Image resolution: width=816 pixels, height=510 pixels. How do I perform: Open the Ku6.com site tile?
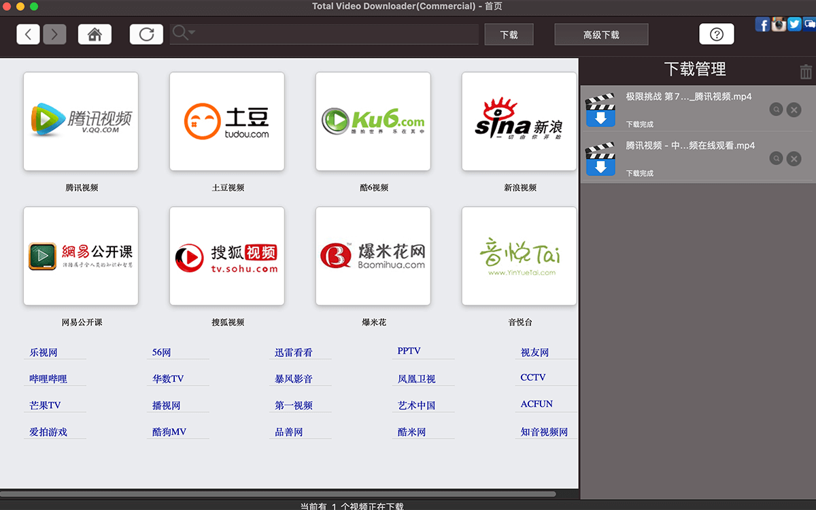(x=373, y=121)
